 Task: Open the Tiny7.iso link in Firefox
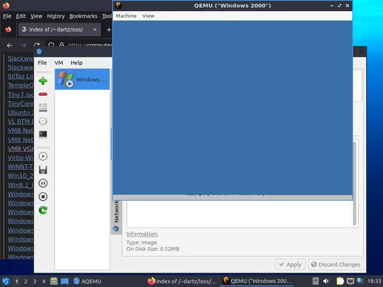pyautogui.click(x=21, y=95)
